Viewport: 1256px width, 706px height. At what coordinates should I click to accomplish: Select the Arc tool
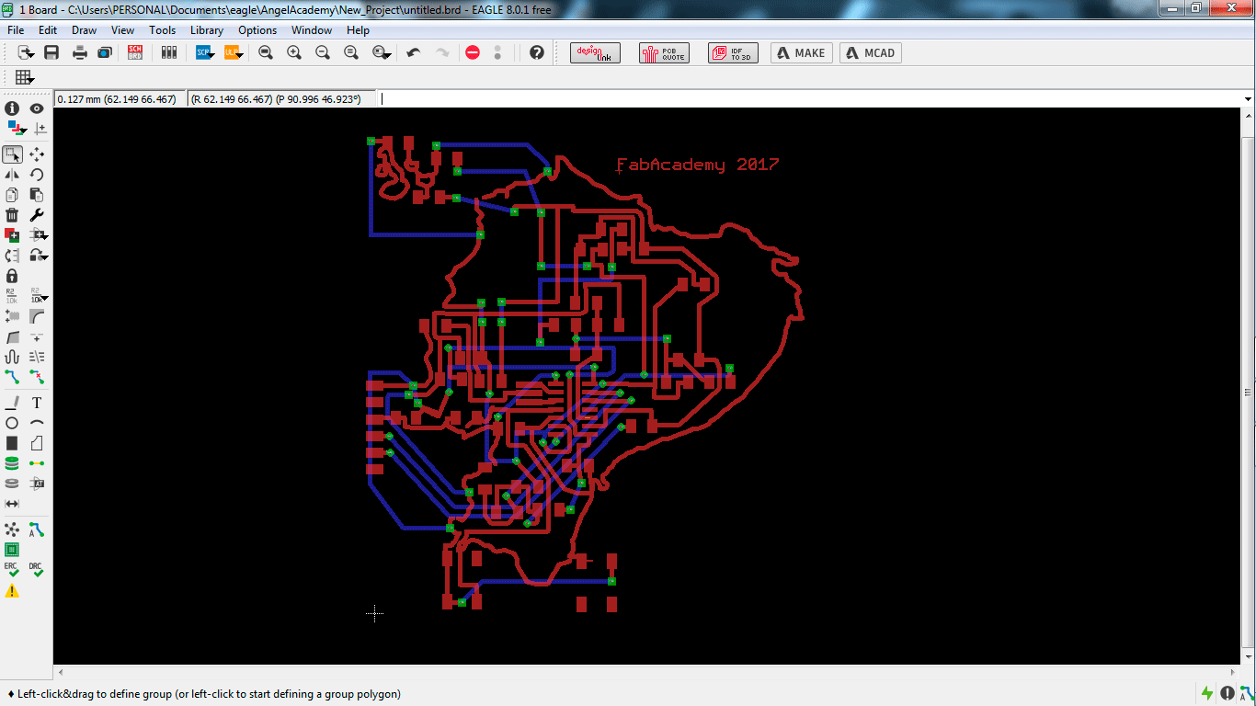click(37, 423)
